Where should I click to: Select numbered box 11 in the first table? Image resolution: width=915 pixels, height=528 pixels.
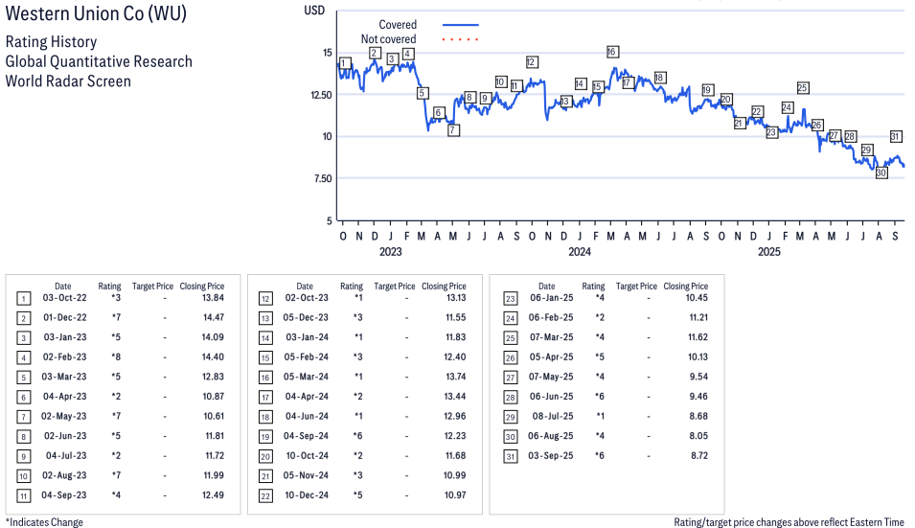23,496
